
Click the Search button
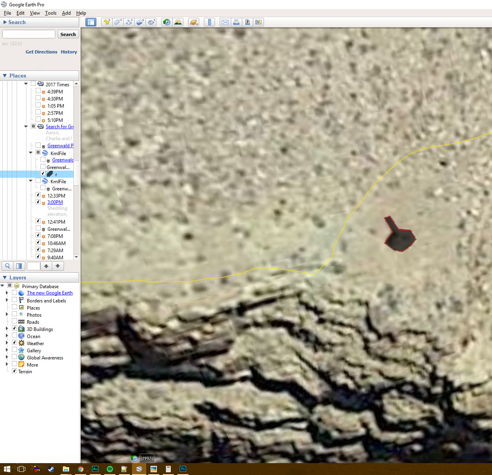point(68,34)
